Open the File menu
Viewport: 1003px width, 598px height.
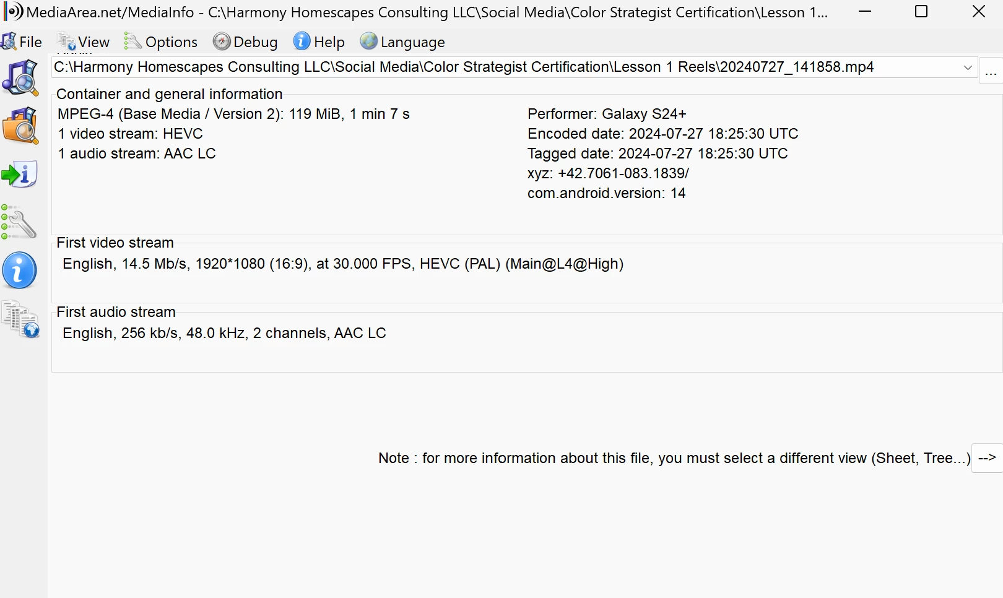[x=22, y=42]
